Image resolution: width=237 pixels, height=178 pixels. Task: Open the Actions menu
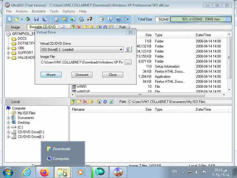22,11
